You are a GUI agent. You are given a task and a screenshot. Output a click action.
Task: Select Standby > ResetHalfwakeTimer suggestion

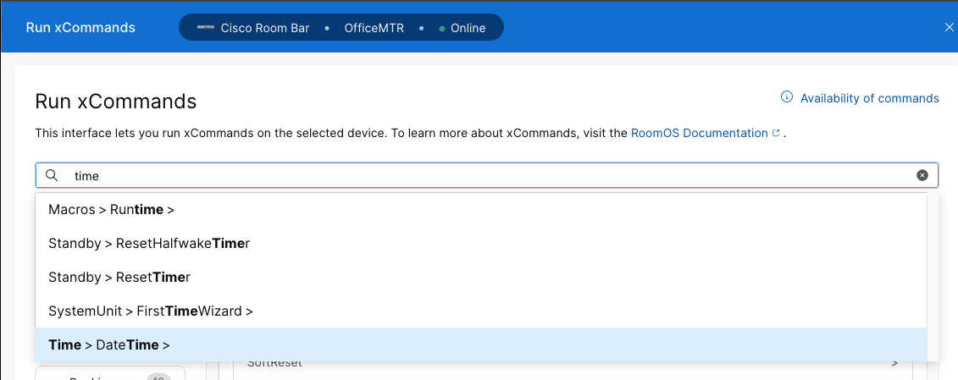point(149,244)
